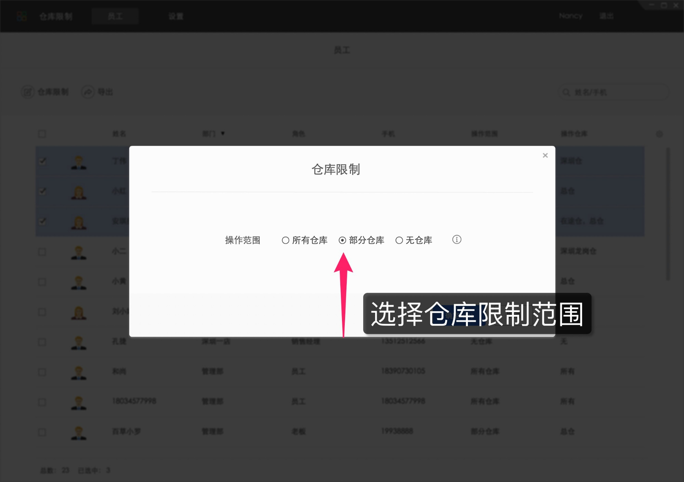684x482 pixels.
Task: Toggle the select-all checkbox in the table header
Action: click(42, 134)
